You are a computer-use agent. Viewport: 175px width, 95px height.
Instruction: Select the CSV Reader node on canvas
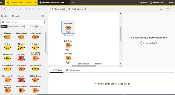[68, 58]
